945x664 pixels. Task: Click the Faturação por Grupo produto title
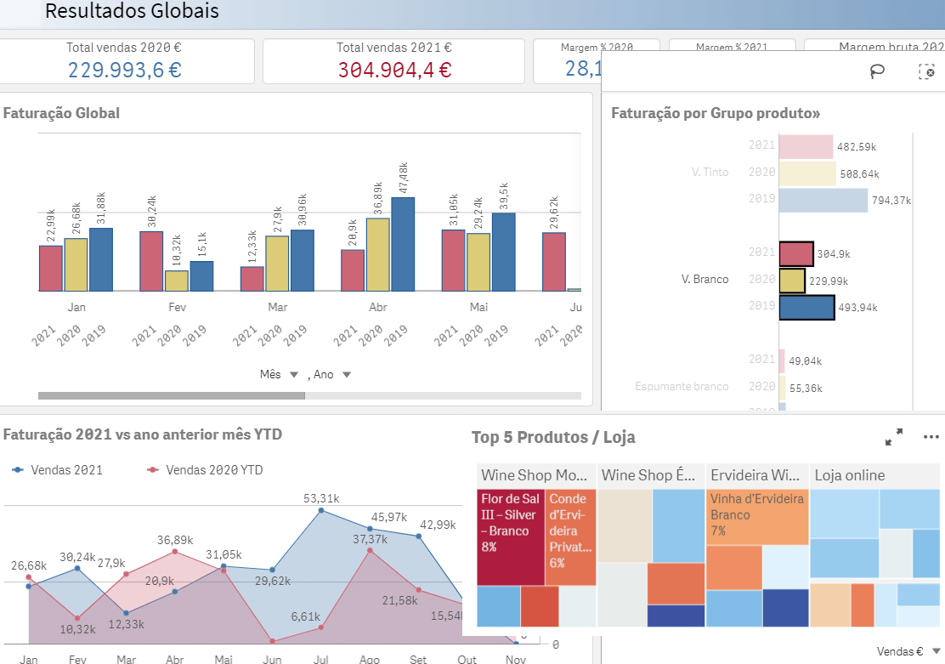coord(716,113)
